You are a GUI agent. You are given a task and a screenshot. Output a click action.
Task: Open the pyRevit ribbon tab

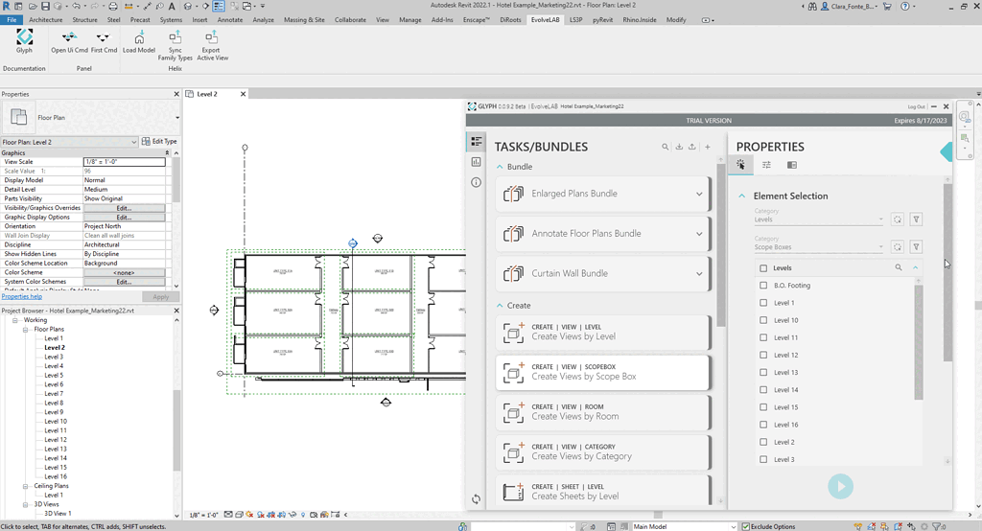[x=602, y=19]
